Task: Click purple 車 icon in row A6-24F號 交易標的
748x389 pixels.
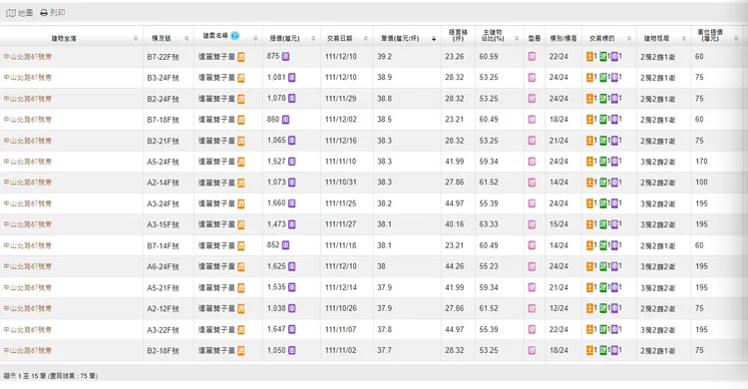Action: click(x=614, y=266)
